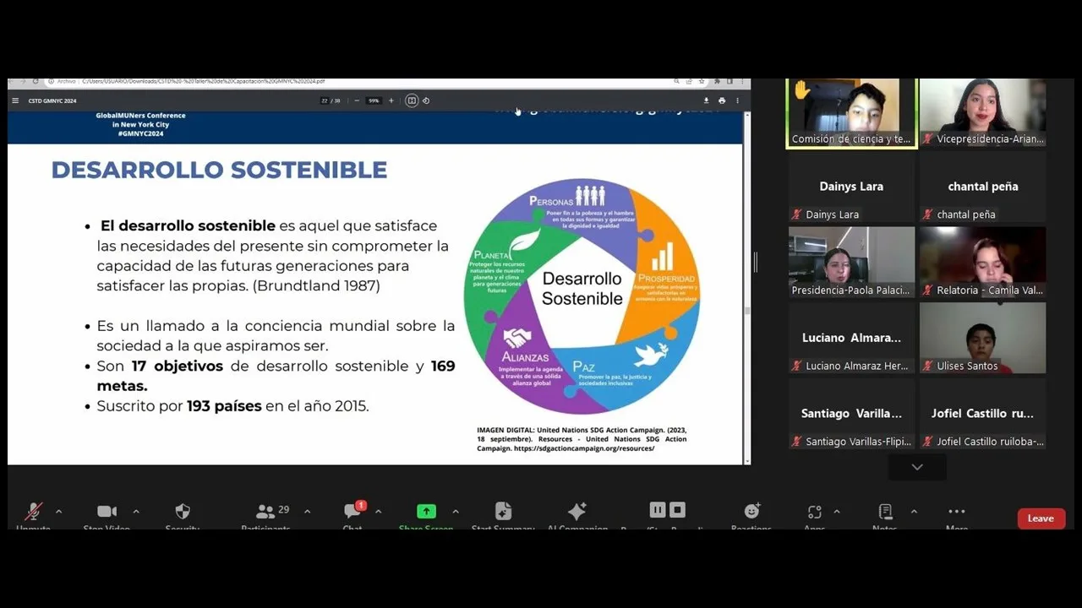Start the meeting Summary
Image resolution: width=1082 pixels, height=608 pixels.
(x=503, y=513)
